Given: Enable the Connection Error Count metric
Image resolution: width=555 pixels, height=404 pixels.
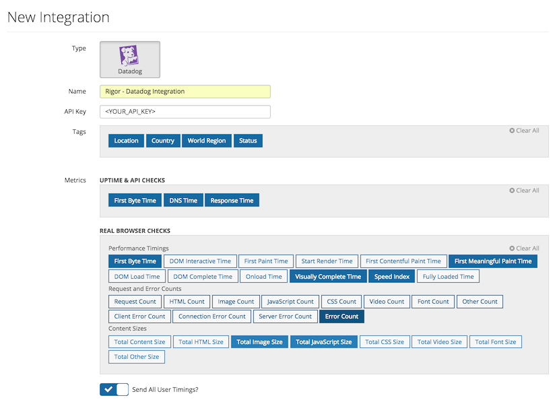Looking at the screenshot, I should 211,316.
